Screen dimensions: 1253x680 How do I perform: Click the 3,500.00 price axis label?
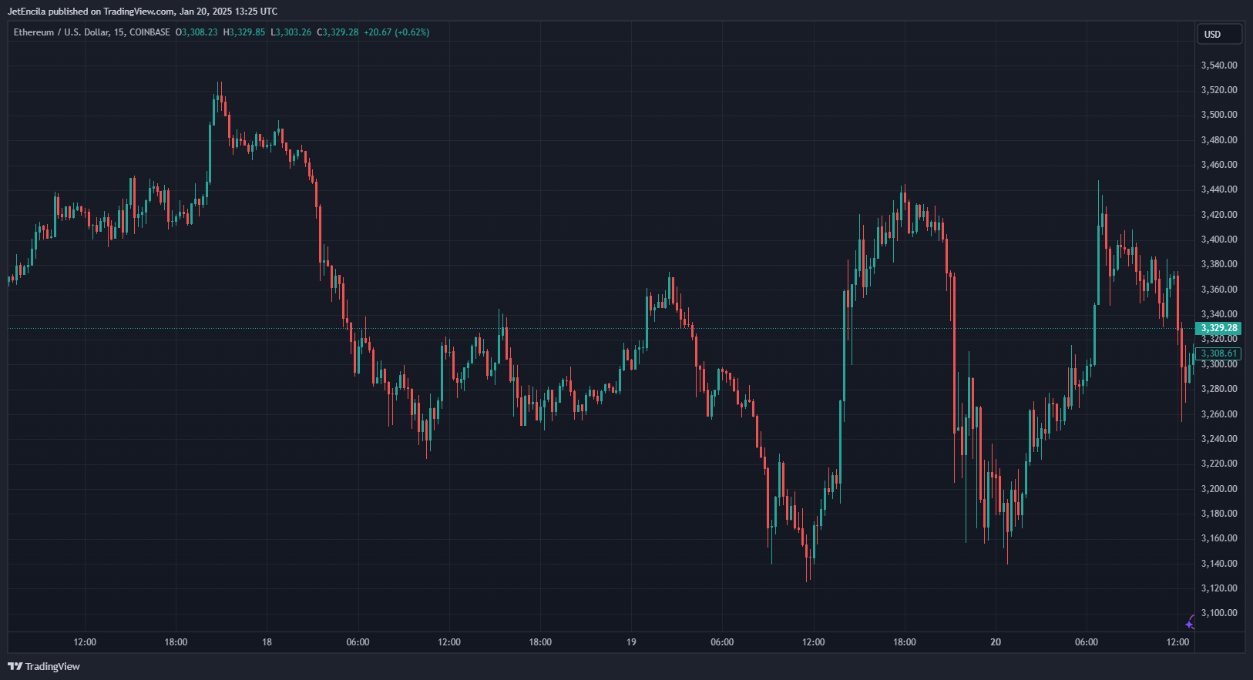coord(1219,115)
